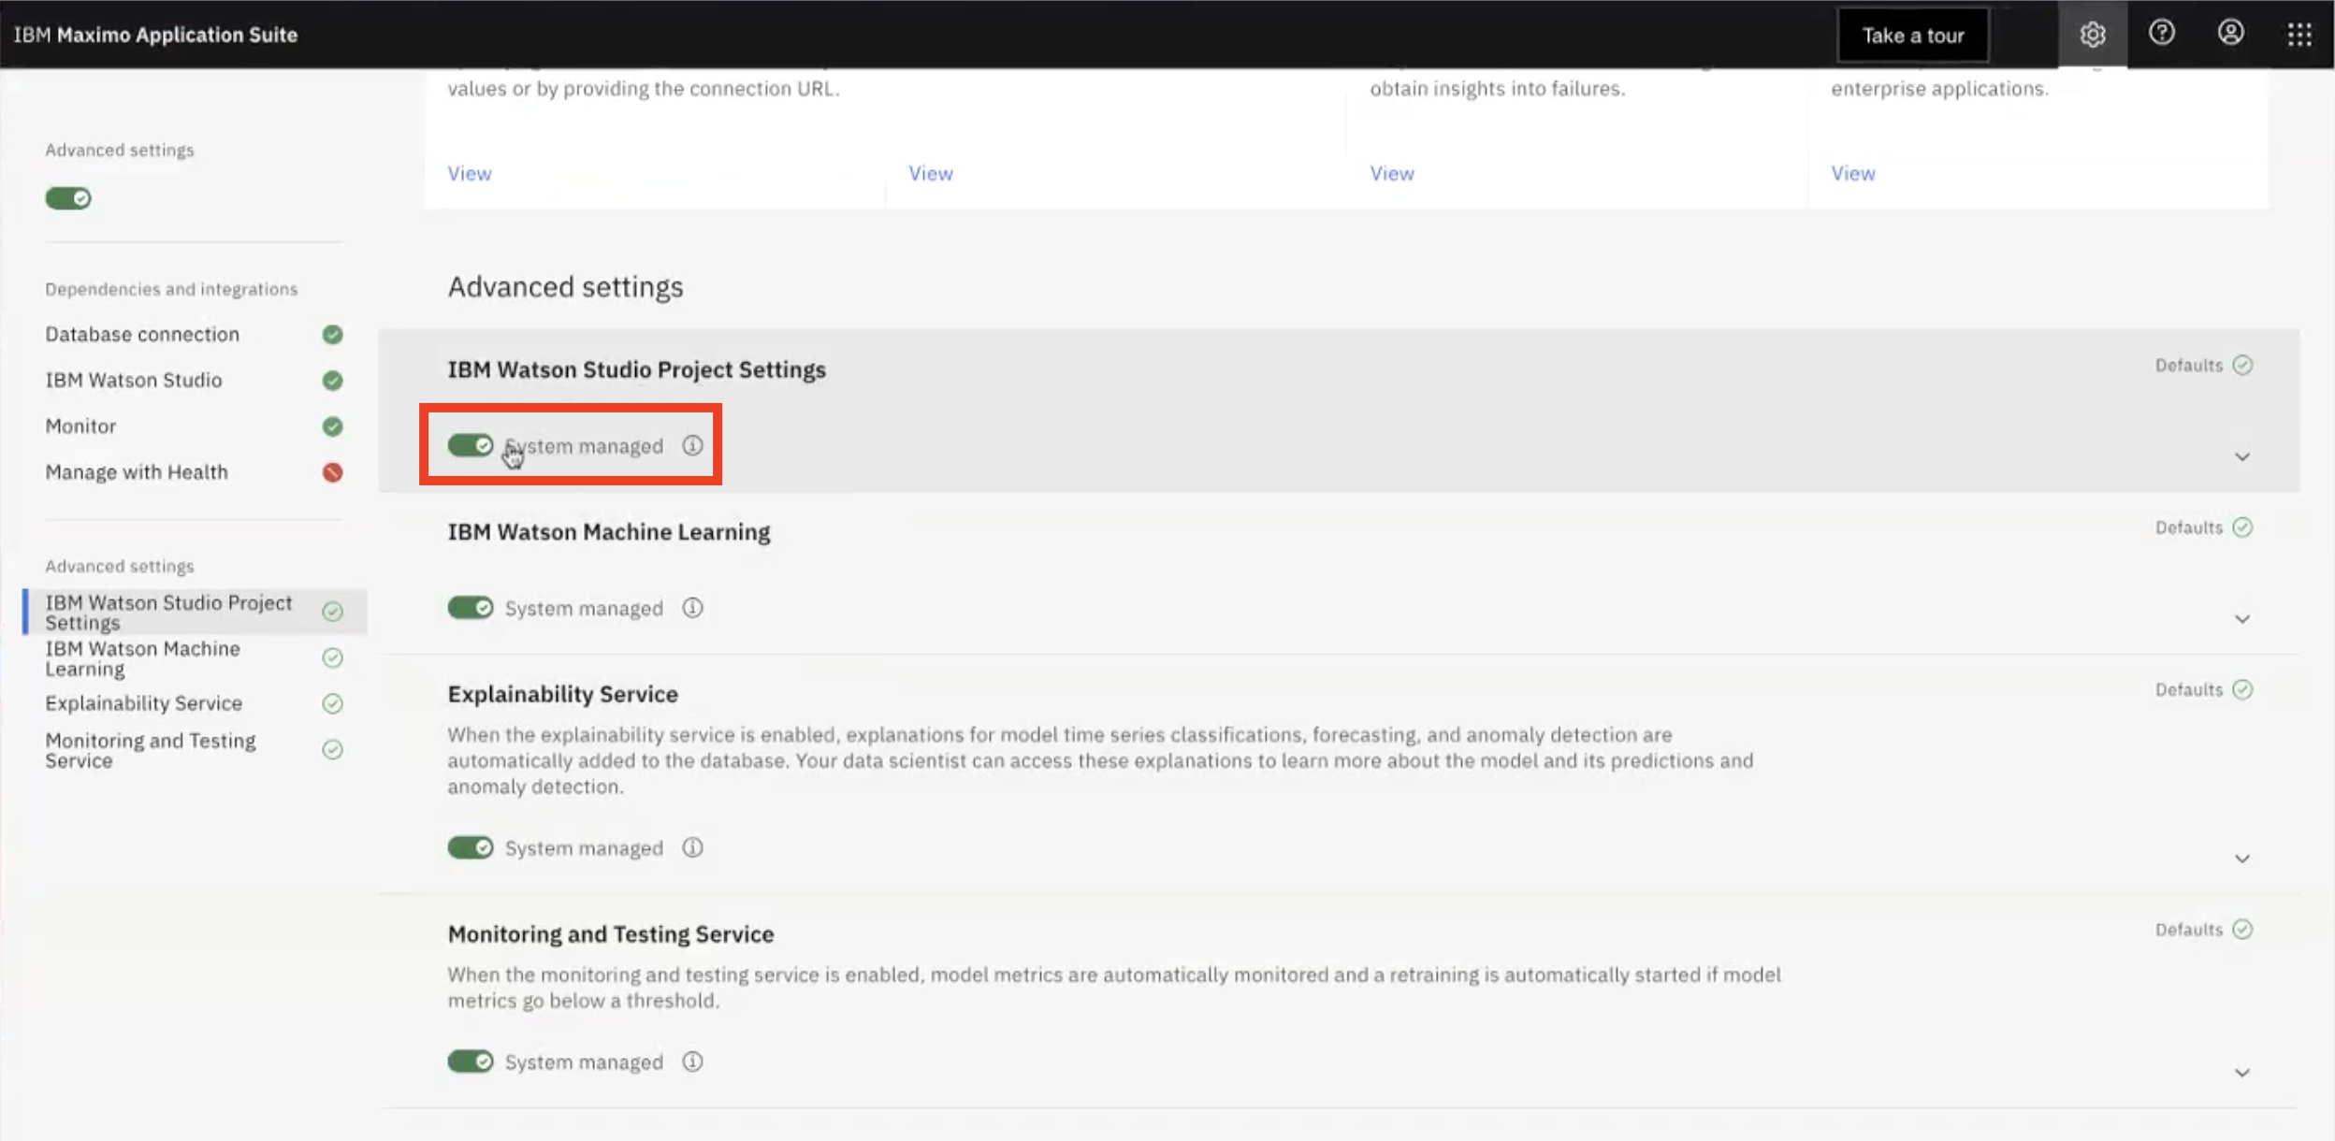Toggle the sidebar Advanced settings switch
The width and height of the screenshot is (2335, 1141).
tap(68, 198)
